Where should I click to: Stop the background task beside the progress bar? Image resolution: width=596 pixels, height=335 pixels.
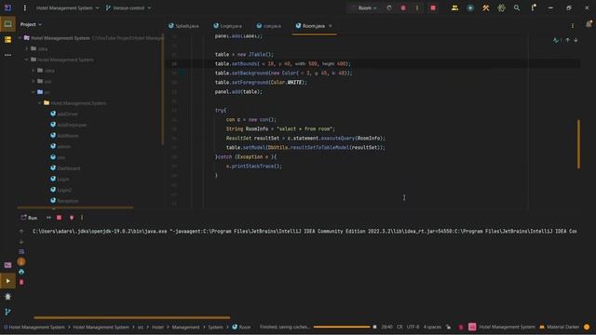click(374, 327)
